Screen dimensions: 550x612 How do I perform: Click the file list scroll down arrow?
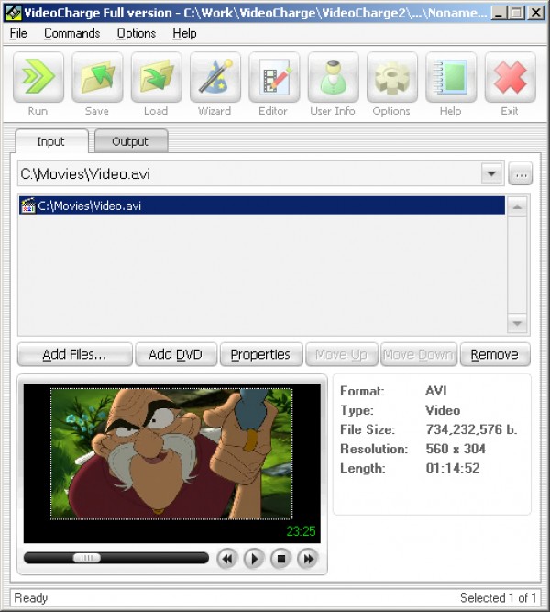pos(517,323)
